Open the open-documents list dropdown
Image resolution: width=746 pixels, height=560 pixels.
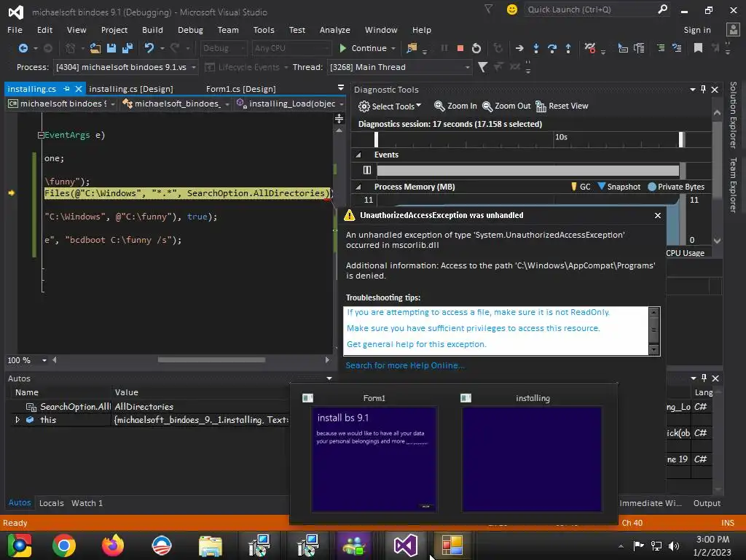click(x=341, y=87)
